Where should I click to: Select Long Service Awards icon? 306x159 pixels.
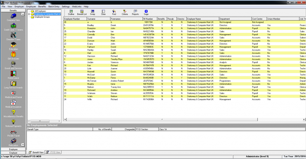pyautogui.click(x=13, y=83)
